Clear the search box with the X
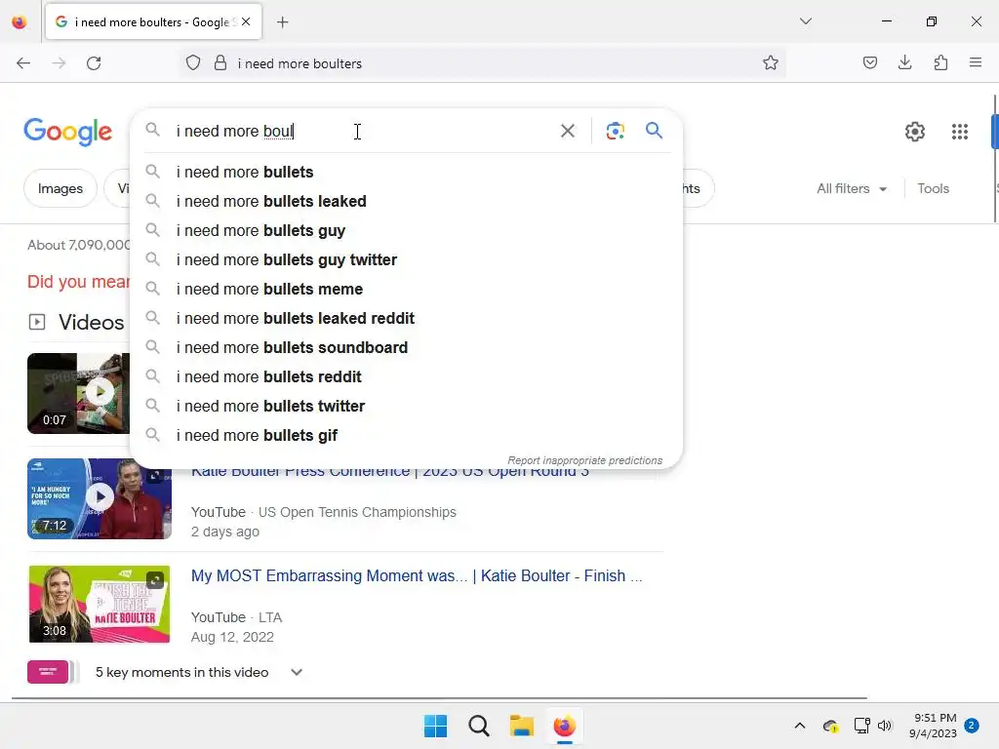The height and width of the screenshot is (749, 999). click(x=567, y=132)
